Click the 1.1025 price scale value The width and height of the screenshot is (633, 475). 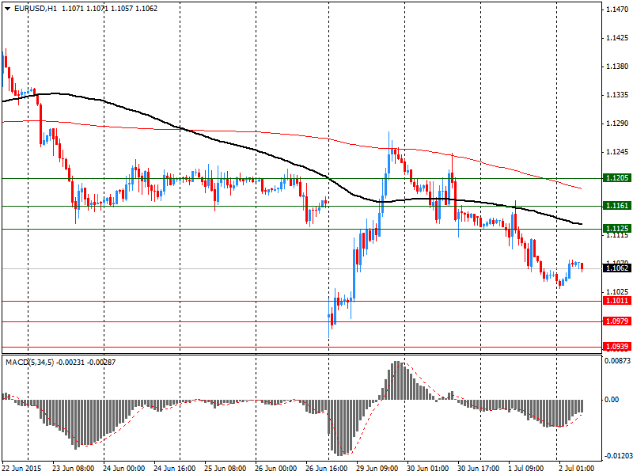pyautogui.click(x=617, y=291)
